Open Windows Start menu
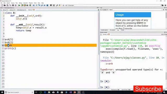167x94 pixels. 2,92
